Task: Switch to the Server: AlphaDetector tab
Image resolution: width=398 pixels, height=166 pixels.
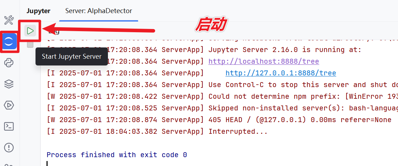Action: coord(98,11)
